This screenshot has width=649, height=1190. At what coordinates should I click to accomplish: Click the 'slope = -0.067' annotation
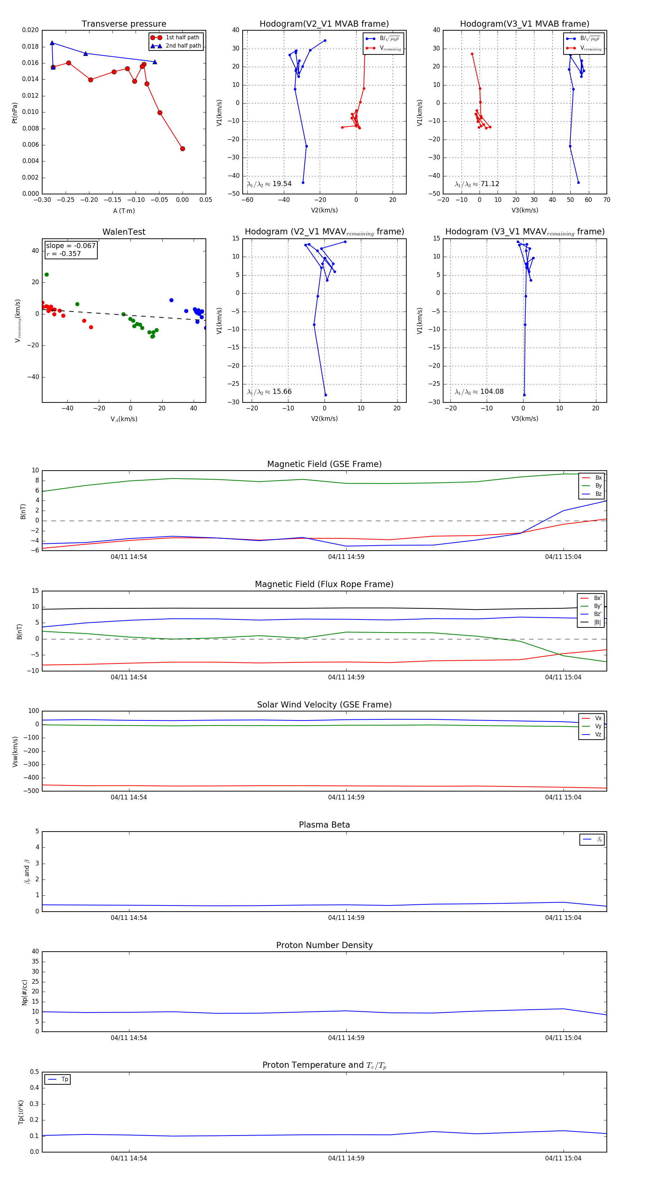71,246
